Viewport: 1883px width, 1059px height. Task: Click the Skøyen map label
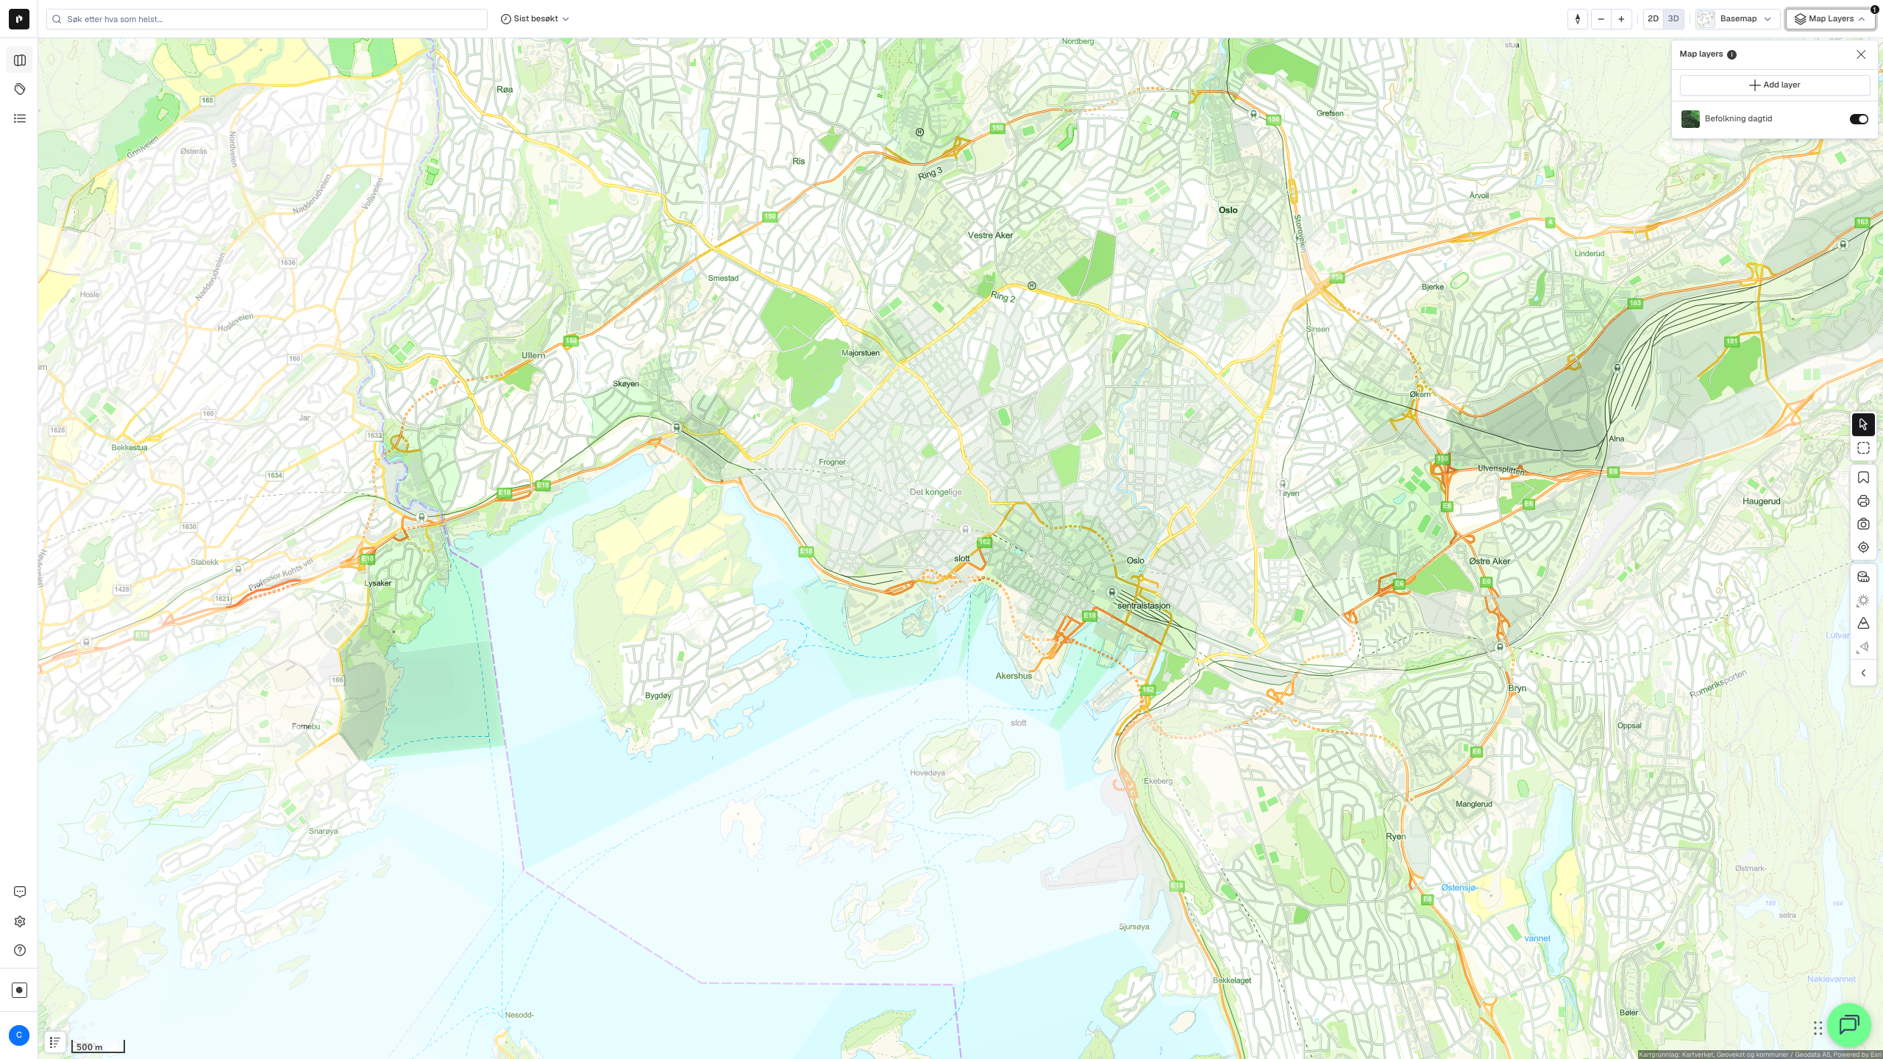click(626, 384)
